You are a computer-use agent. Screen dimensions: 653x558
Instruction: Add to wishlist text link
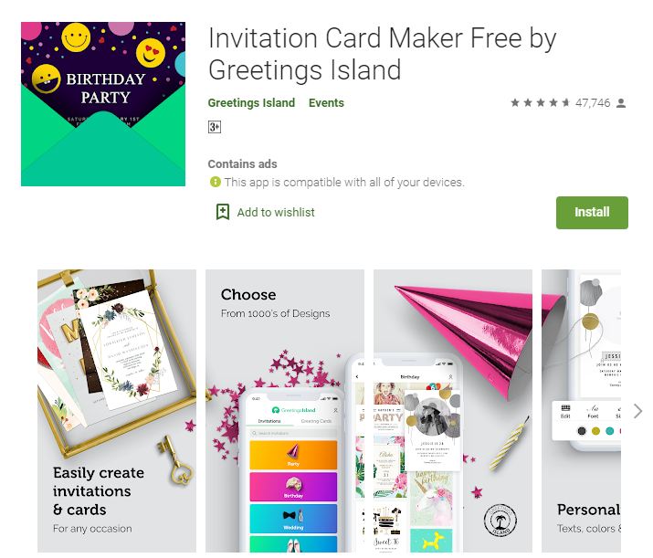(276, 213)
